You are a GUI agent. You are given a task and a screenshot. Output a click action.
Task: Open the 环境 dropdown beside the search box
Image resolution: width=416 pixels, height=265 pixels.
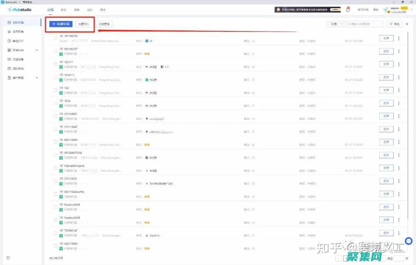pyautogui.click(x=335, y=23)
